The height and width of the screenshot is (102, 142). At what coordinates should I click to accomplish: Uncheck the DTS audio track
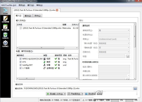click(20, 62)
